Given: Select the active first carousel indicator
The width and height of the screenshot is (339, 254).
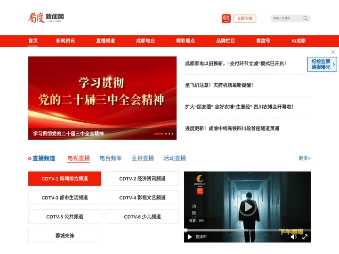Looking at the screenshot, I should [159, 134].
